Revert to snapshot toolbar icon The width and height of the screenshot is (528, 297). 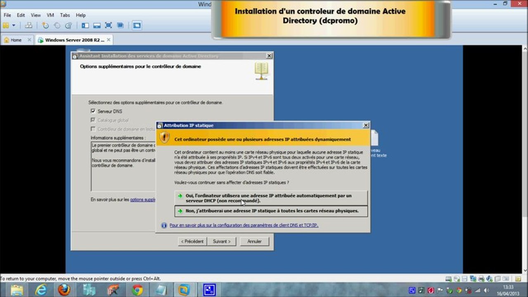point(57,26)
